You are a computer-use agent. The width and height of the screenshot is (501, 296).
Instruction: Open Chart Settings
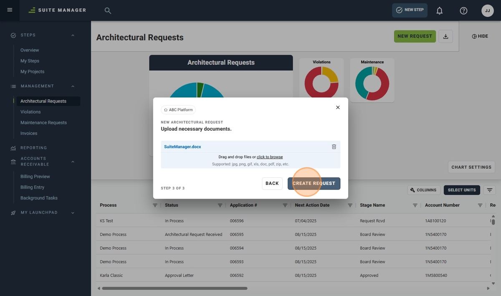tap(471, 167)
